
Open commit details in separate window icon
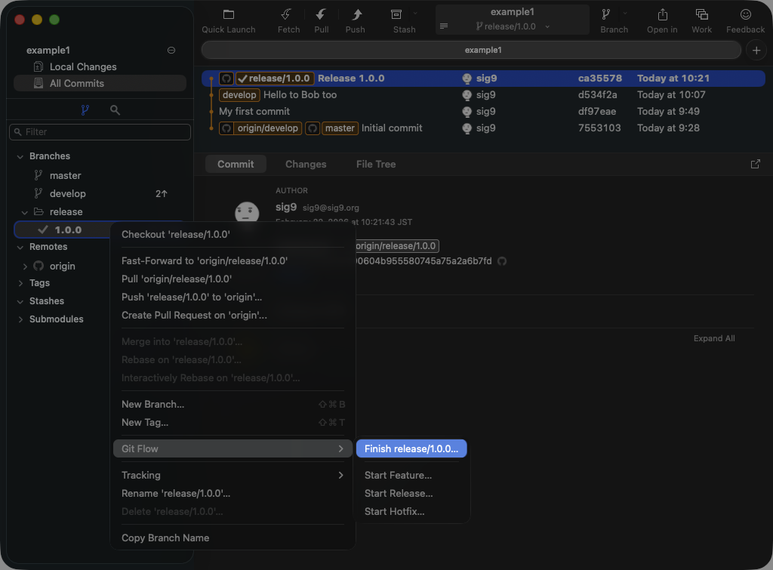(x=755, y=164)
